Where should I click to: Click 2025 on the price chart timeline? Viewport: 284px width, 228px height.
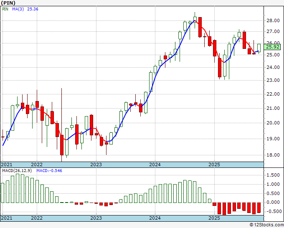coord(214,165)
